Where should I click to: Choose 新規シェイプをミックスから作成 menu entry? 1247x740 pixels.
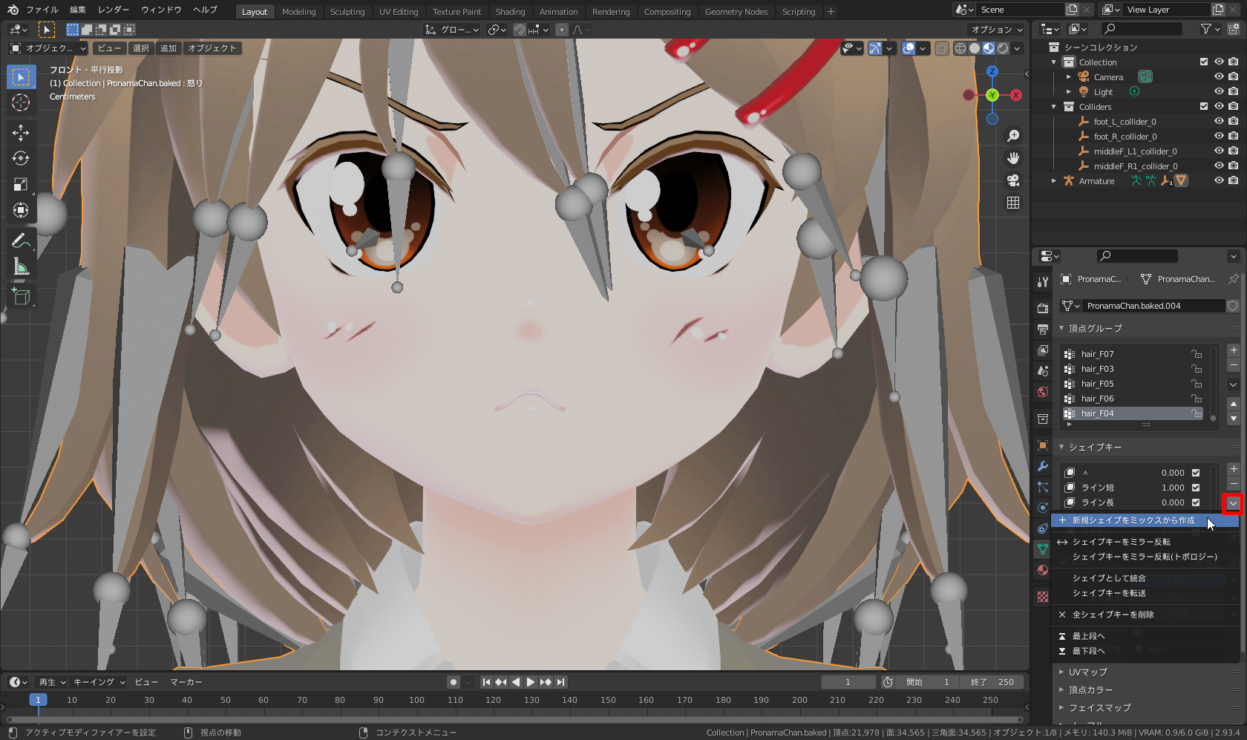1145,520
